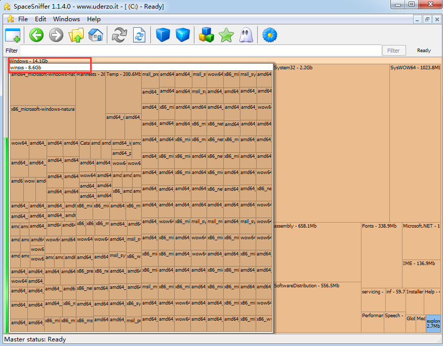This screenshot has width=443, height=346.
Task: Start a new master scan
Action: [x=119, y=35]
